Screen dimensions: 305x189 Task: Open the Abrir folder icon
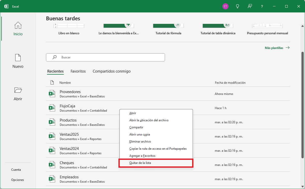[18, 90]
